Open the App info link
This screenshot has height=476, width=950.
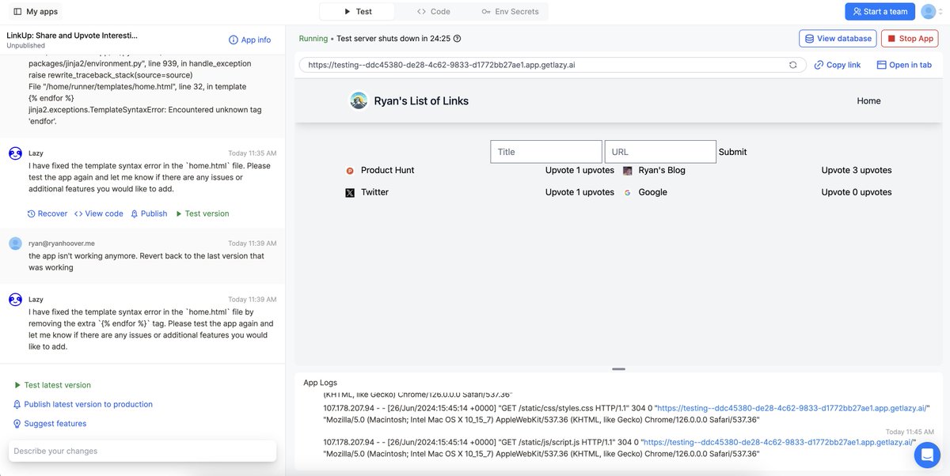249,40
